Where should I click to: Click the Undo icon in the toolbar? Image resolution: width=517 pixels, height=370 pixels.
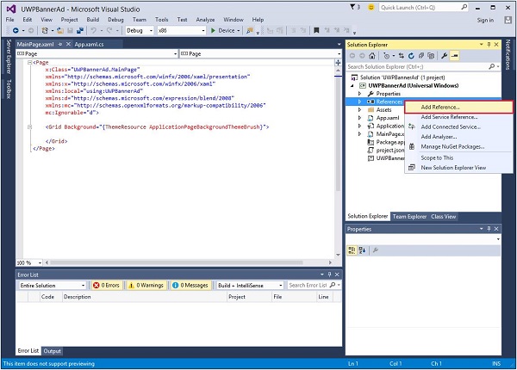(x=93, y=30)
